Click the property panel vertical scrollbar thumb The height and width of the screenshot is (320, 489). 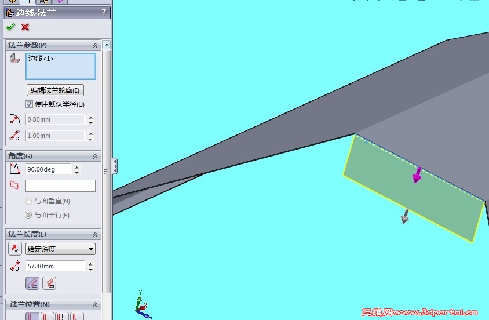point(107,171)
